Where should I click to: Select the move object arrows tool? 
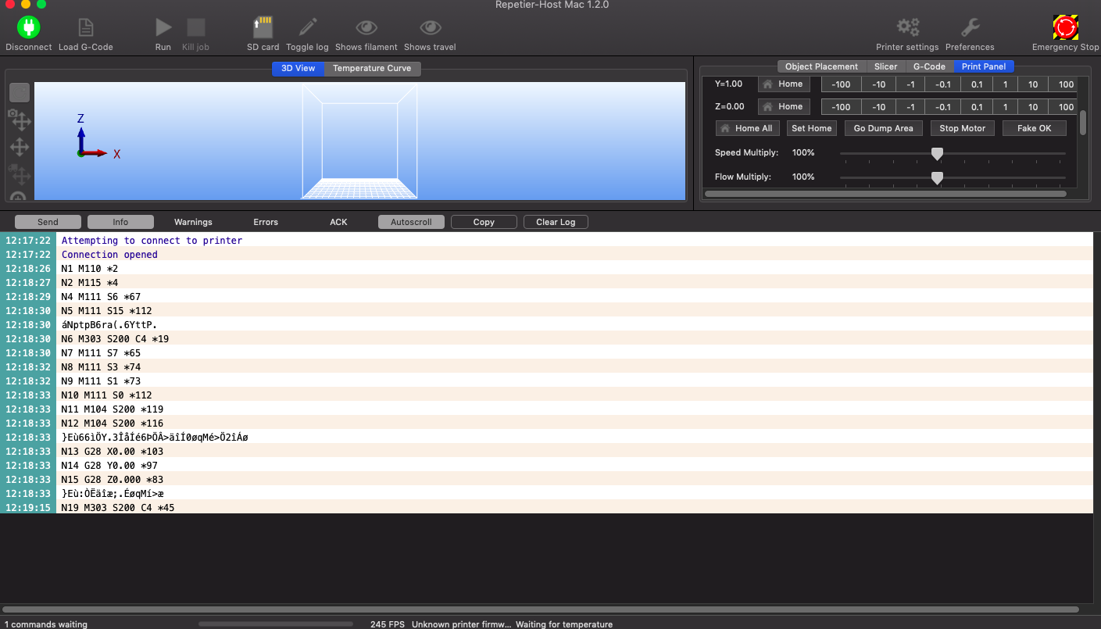coord(20,147)
